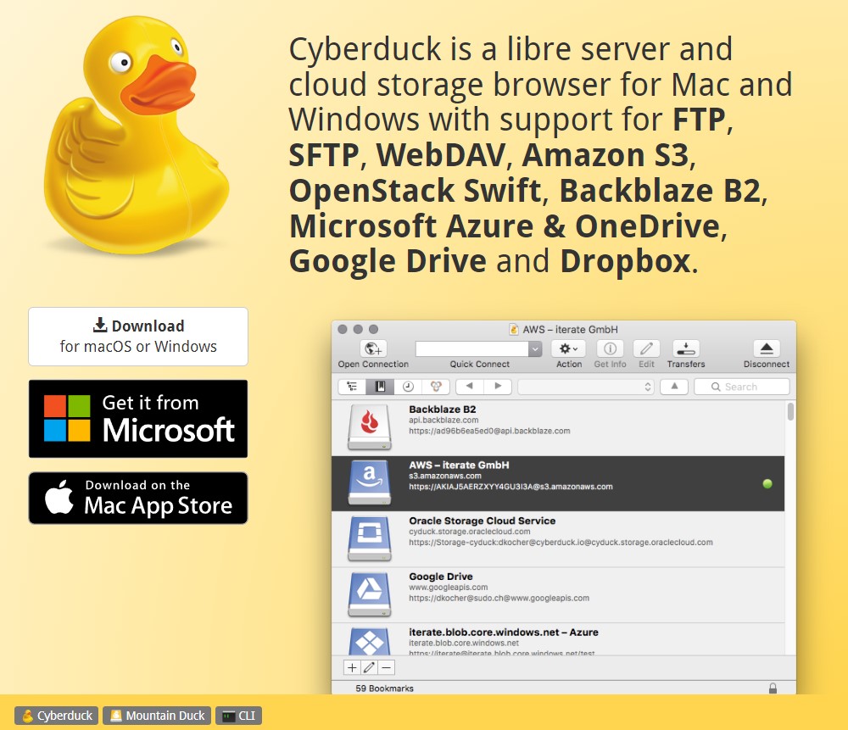Viewport: 848px width, 730px height.
Task: Click the AWS https://AKIAJ5AERZXYY4GU3I3A URL text
Action: pyautogui.click(x=510, y=487)
